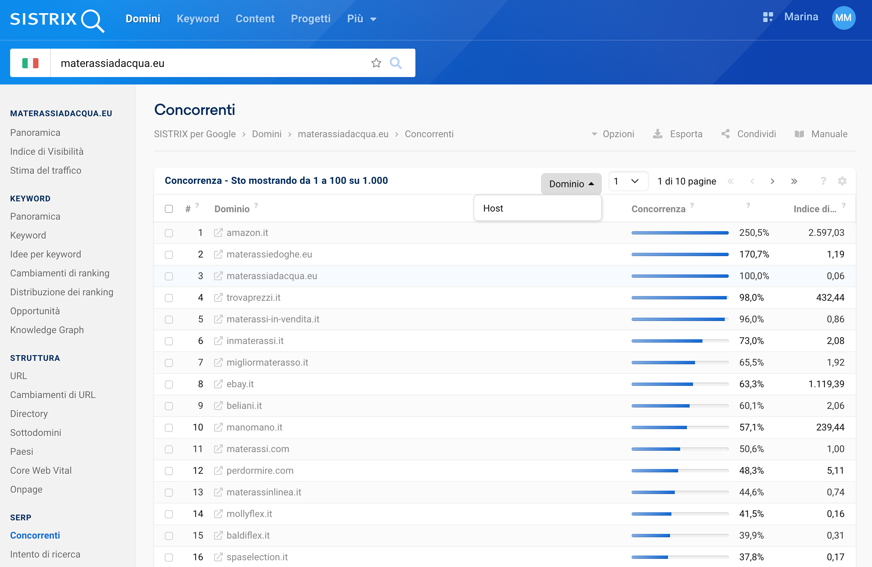The height and width of the screenshot is (567, 872).
Task: Open table settings gear
Action: [842, 181]
